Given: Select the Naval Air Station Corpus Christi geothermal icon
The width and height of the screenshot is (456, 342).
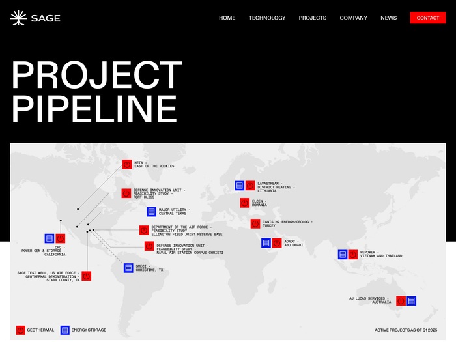Looking at the screenshot, I should point(149,246).
